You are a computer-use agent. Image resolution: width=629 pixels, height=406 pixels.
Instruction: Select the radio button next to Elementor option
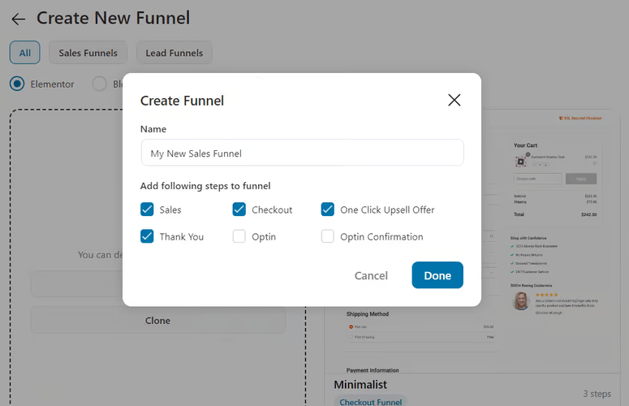coord(99,84)
